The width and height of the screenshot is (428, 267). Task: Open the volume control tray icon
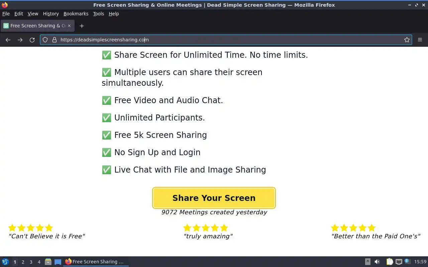point(377,262)
